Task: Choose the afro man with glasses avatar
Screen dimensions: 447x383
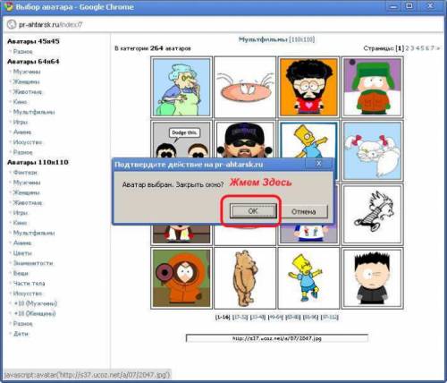Action: point(308,87)
